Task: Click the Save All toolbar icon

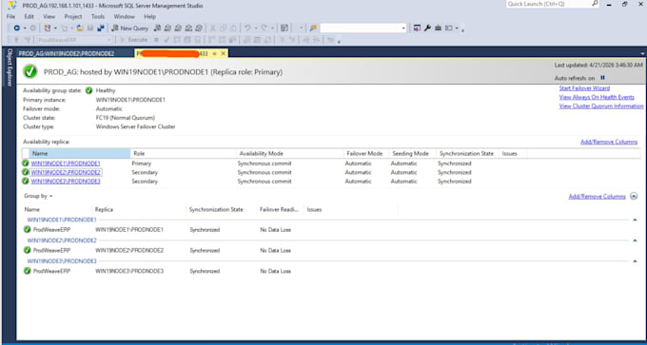Action: point(101,28)
